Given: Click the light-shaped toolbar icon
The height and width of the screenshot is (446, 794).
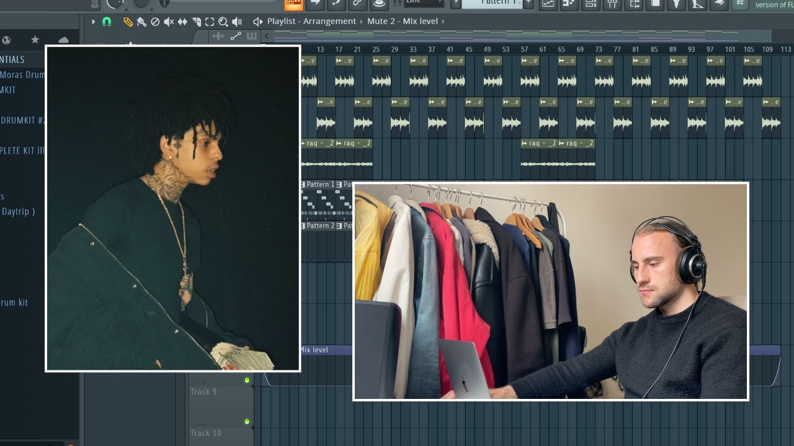Looking at the screenshot, I should pyautogui.click(x=677, y=4).
